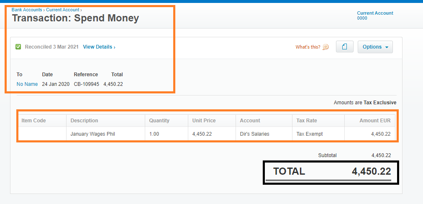Expand the Options dropdown
The height and width of the screenshot is (204, 423).
tap(375, 47)
